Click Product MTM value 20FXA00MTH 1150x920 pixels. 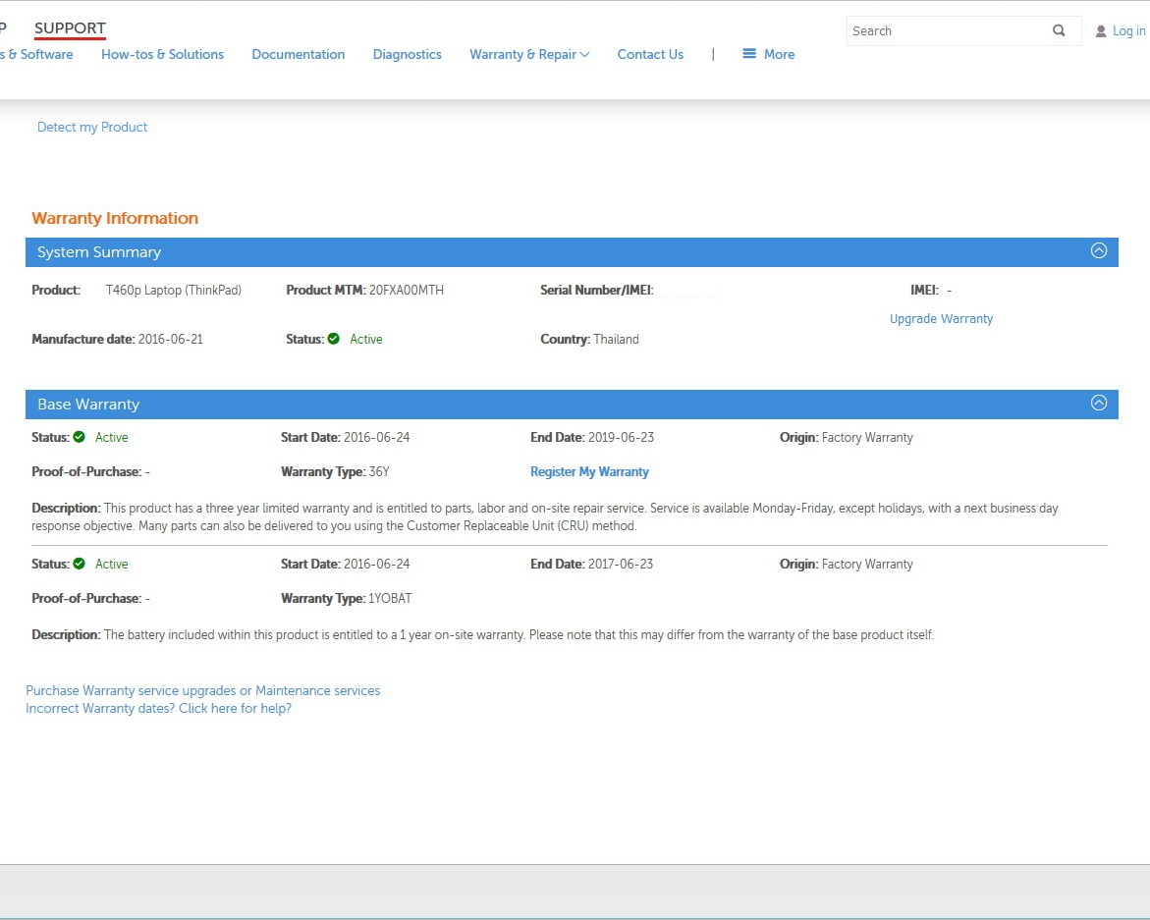tap(407, 290)
